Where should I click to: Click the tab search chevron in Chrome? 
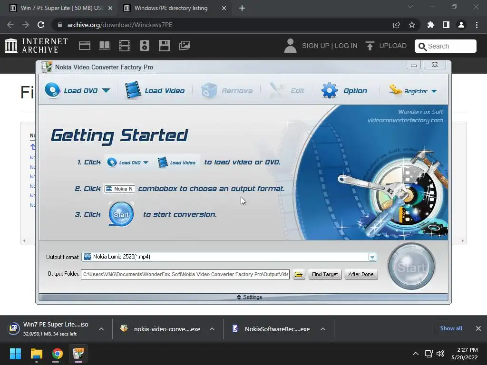[410, 7]
